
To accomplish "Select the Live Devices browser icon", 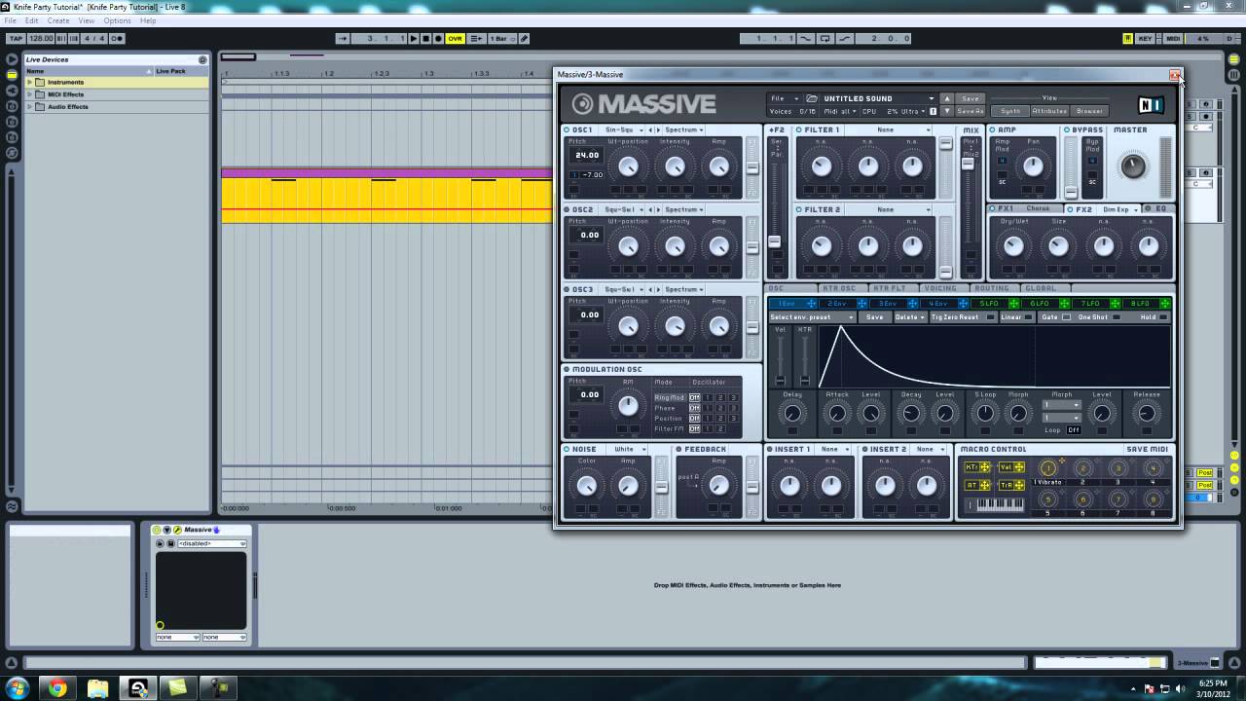I will point(12,74).
